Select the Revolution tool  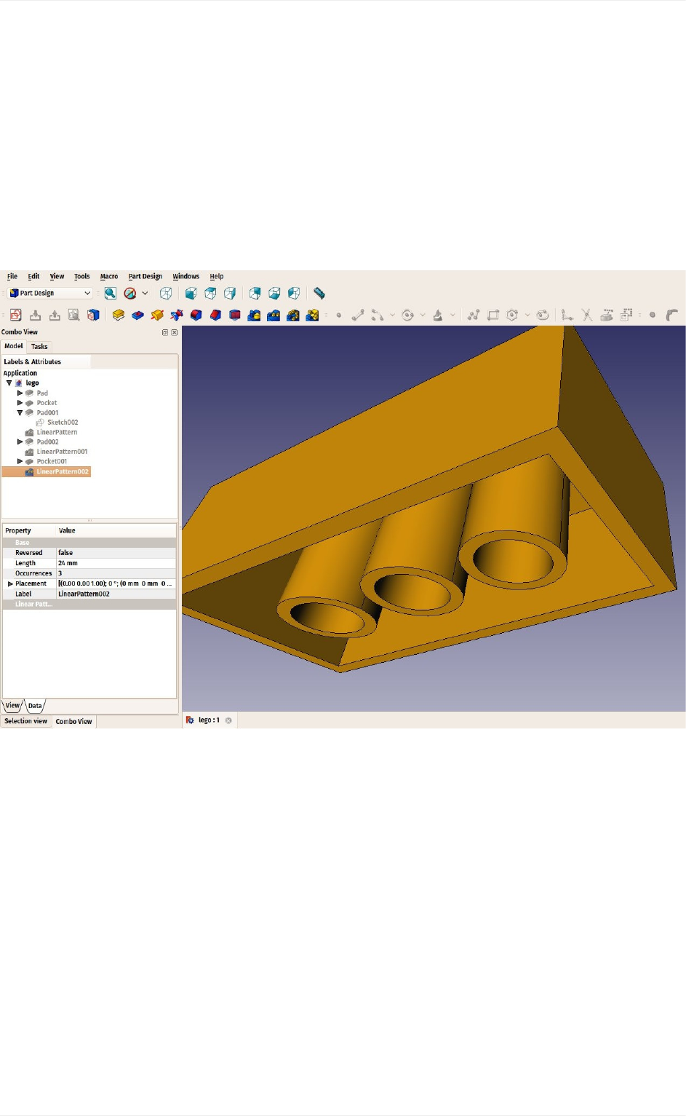[x=157, y=315]
